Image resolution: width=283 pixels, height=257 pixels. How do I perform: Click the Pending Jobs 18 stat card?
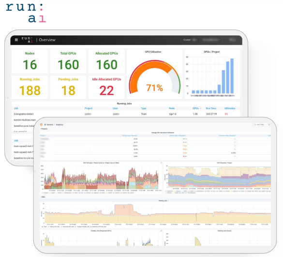click(68, 87)
